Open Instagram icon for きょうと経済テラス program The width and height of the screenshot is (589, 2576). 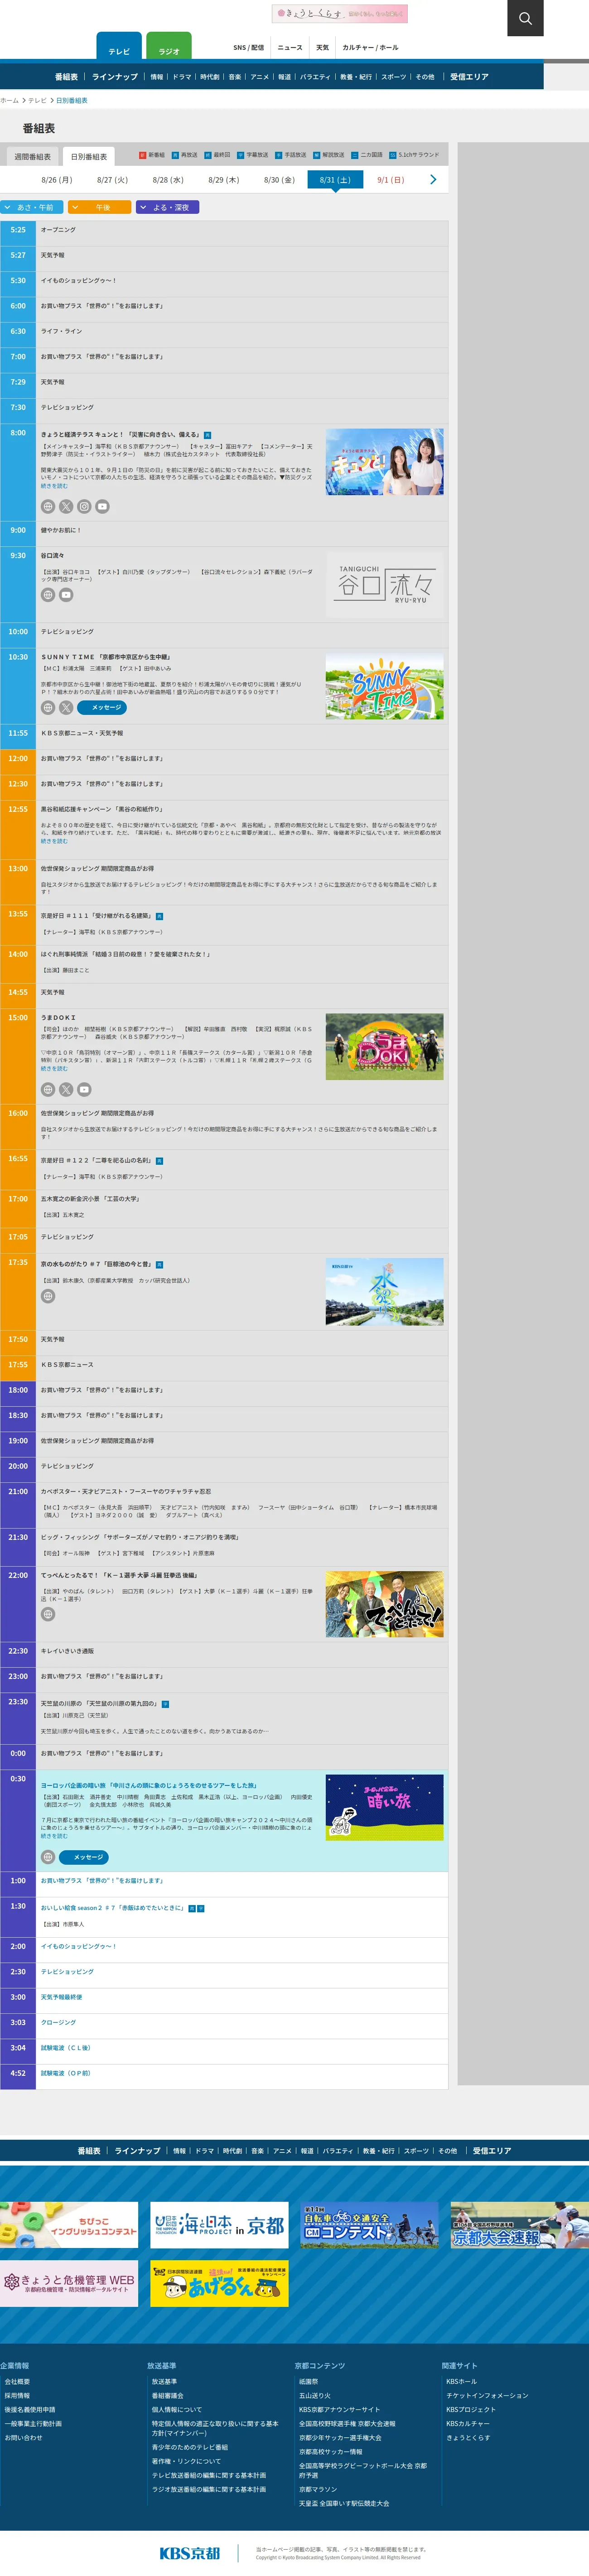(84, 507)
